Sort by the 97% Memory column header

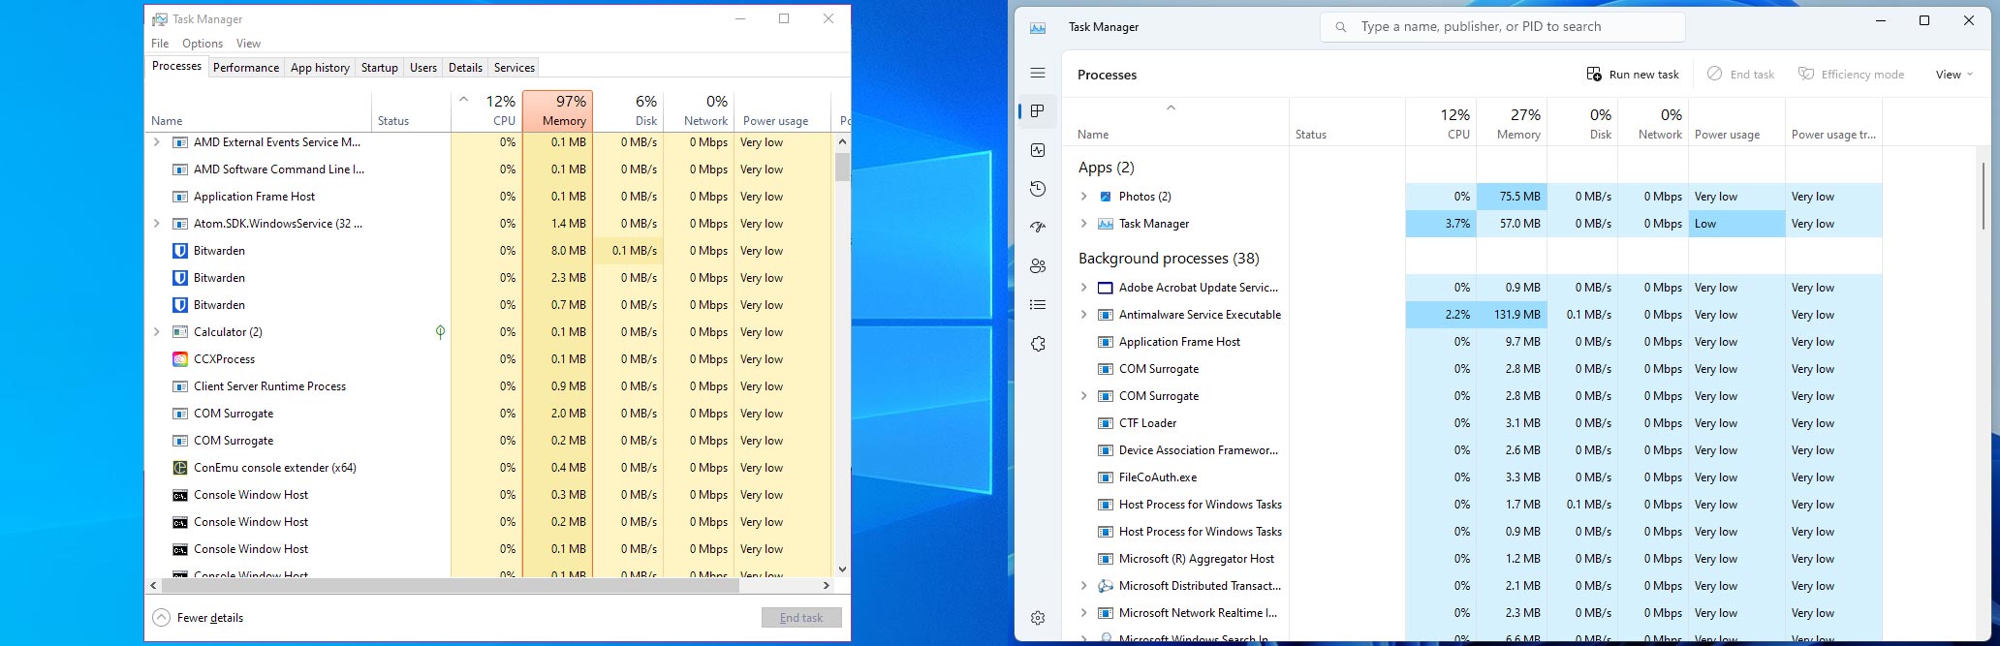557,110
